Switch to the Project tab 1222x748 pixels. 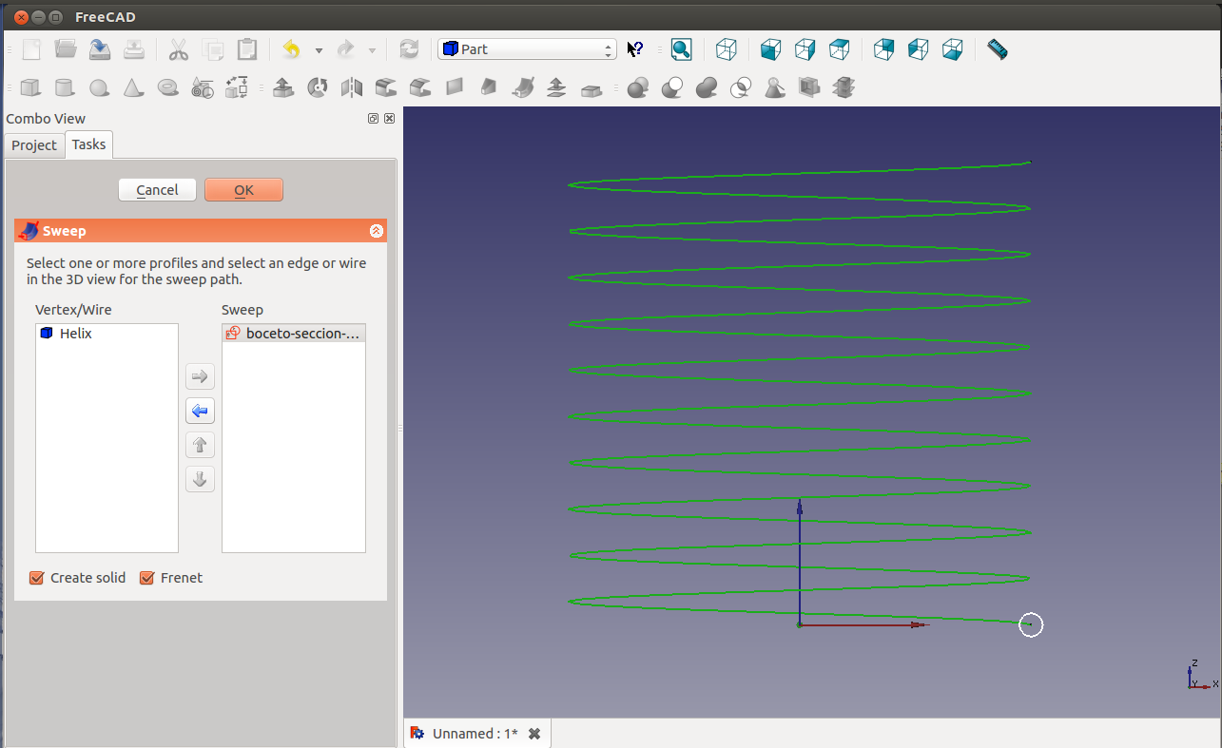34,145
